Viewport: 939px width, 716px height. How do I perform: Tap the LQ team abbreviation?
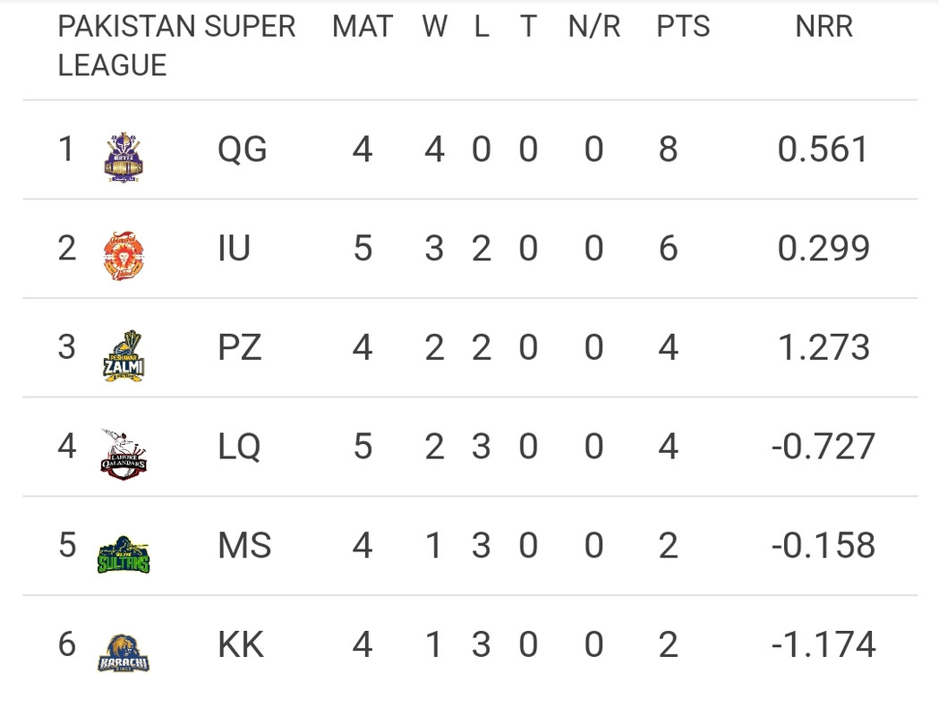[x=239, y=446]
